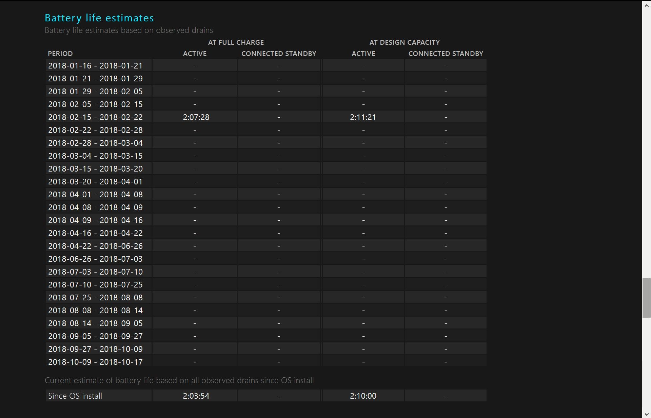This screenshot has width=651, height=418.
Task: Click period 2018-10-09 - 2018-10-17
Action: point(95,362)
